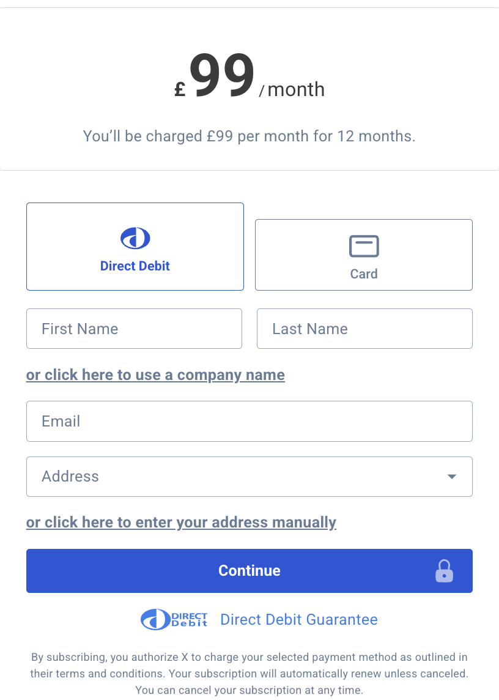This screenshot has height=700, width=499.
Task: Open the Direct Debit Guarantee link
Action: coord(298,619)
